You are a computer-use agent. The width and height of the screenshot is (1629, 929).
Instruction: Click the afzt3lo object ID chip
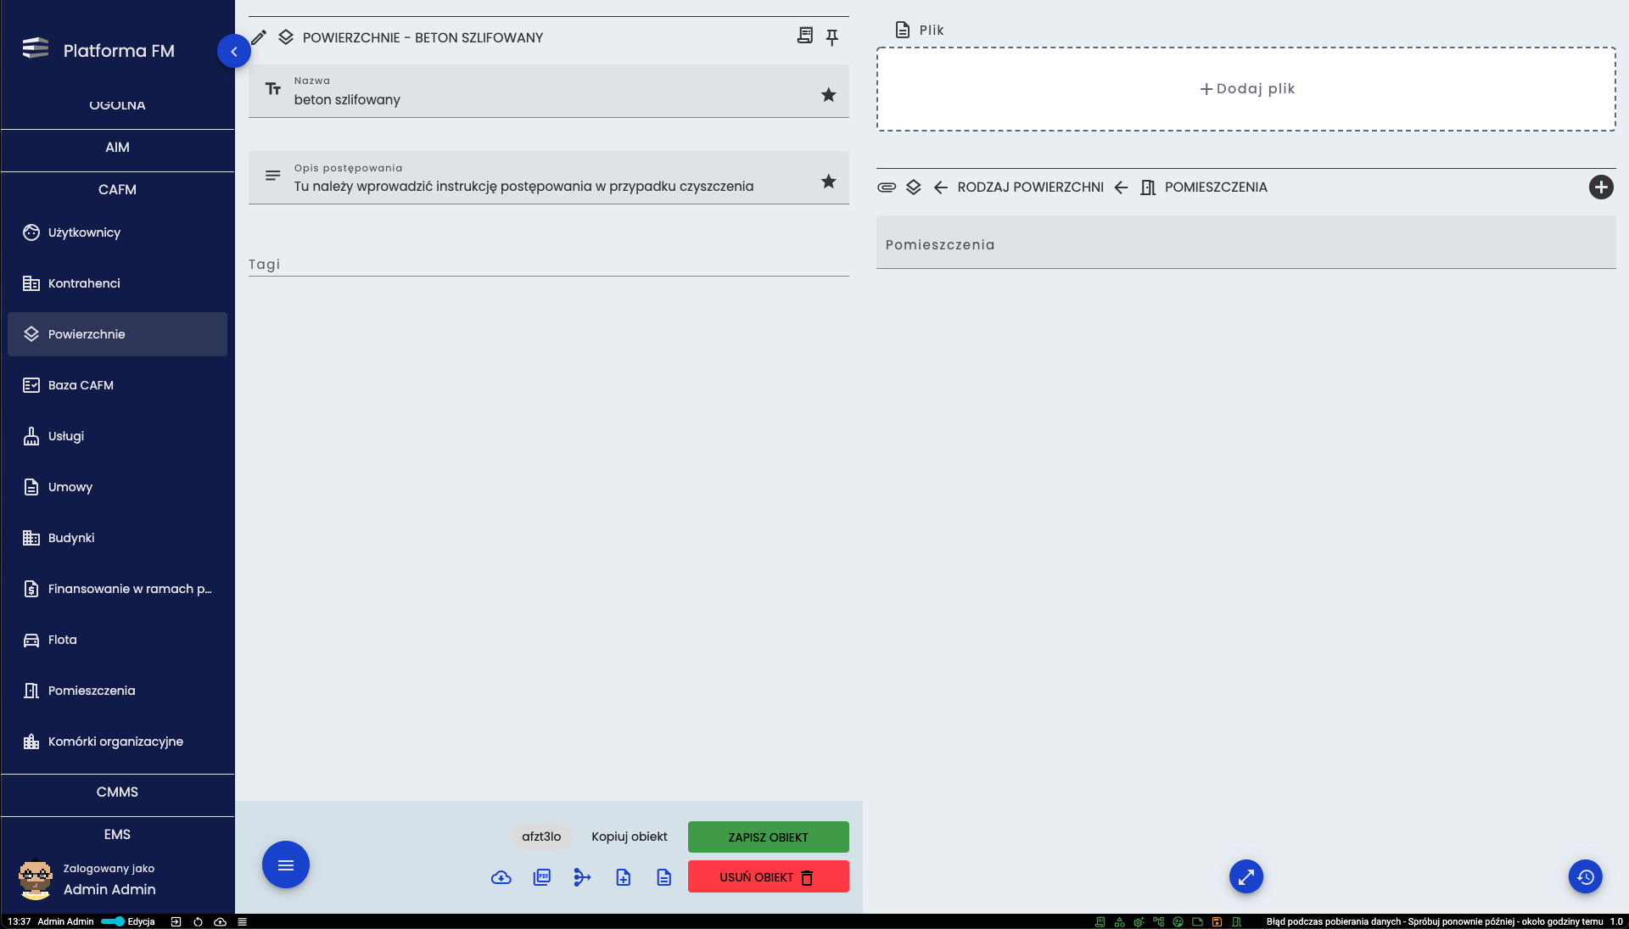(x=541, y=837)
